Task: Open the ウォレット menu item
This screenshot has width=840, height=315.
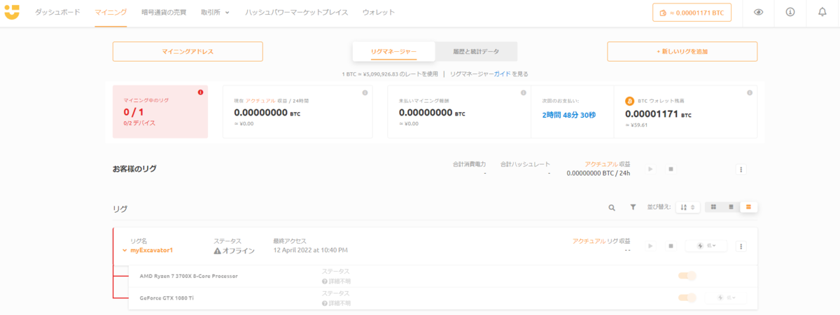Action: click(379, 13)
